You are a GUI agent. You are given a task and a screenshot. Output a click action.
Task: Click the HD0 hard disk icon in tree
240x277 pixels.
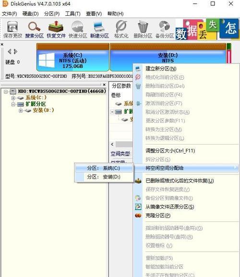13,91
